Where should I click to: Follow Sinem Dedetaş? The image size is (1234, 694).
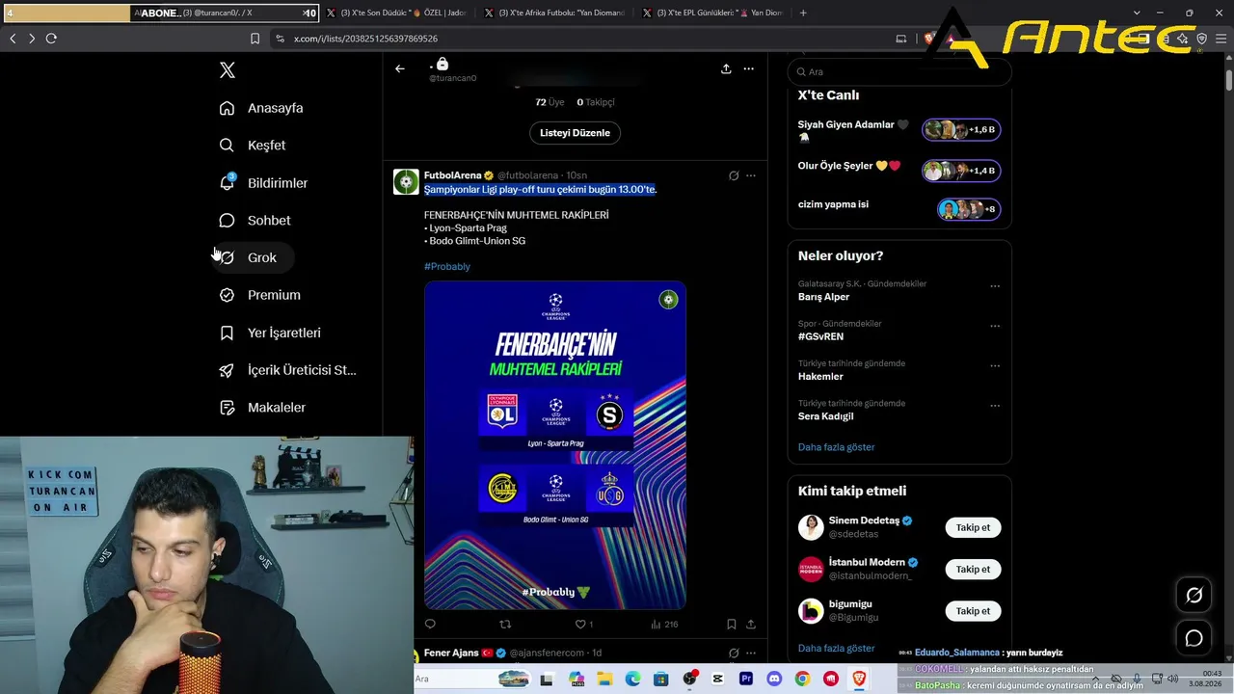[x=973, y=527]
